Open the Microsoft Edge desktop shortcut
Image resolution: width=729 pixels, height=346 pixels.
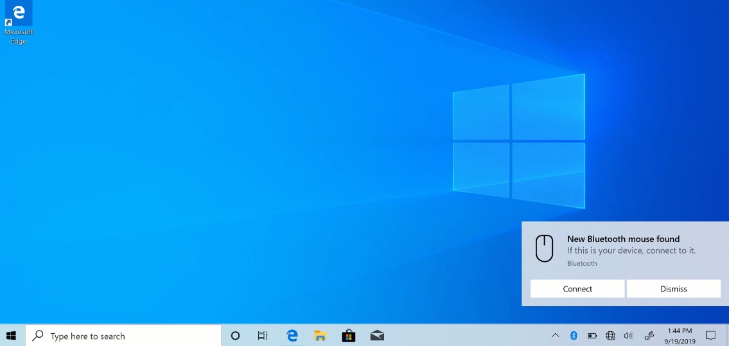point(19,23)
